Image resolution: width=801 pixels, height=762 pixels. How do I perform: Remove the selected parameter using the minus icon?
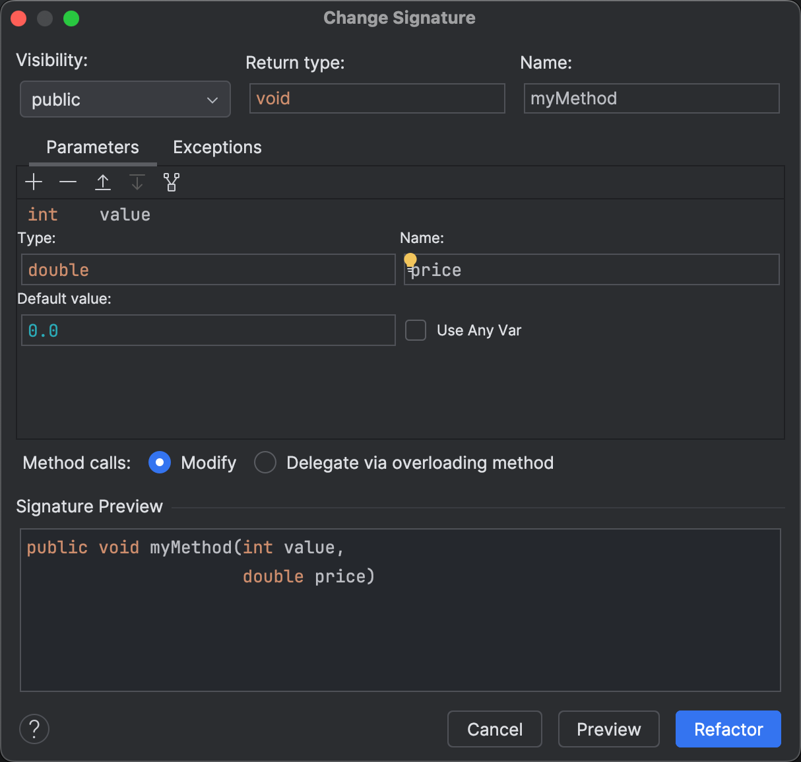click(x=68, y=182)
